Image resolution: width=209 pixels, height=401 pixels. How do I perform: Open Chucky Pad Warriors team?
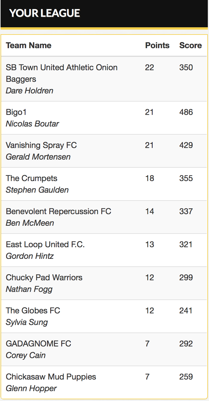(44, 277)
